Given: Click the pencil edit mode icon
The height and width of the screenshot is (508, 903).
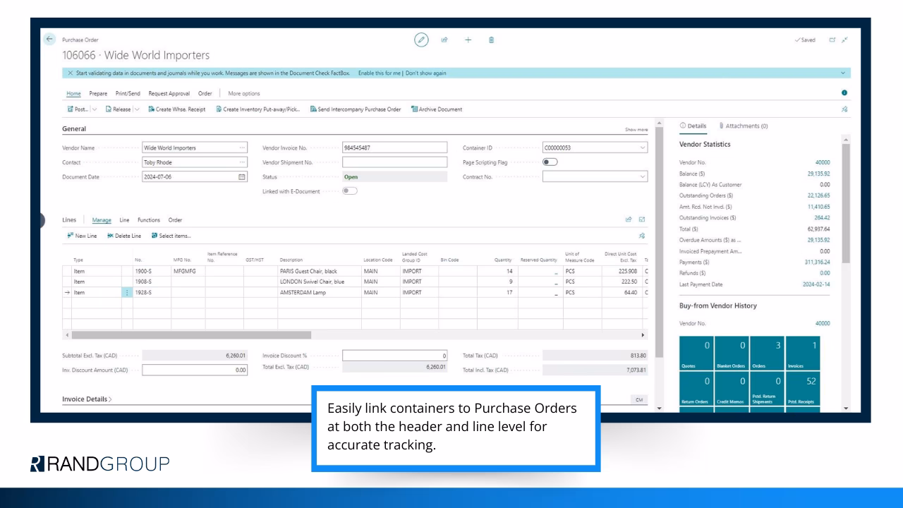Looking at the screenshot, I should point(422,40).
